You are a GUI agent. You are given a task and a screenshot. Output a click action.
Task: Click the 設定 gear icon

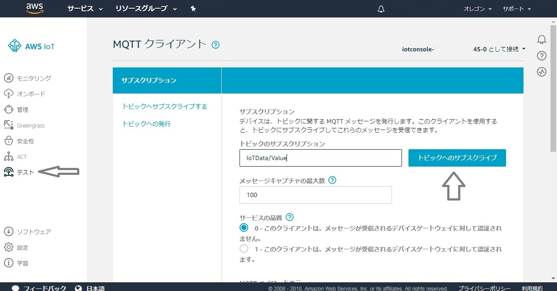point(8,248)
